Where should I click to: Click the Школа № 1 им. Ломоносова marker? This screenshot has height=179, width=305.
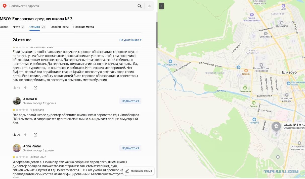[262, 65]
